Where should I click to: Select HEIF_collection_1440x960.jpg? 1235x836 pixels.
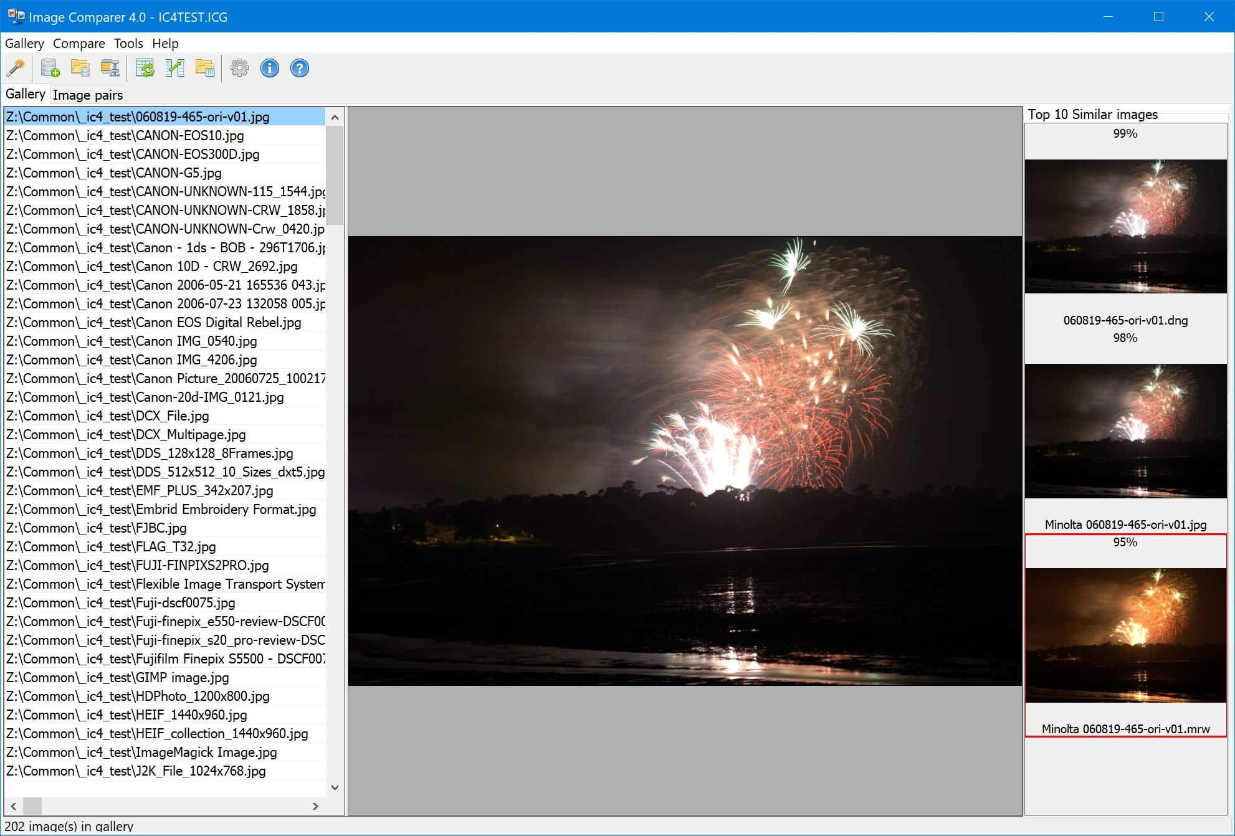165,733
